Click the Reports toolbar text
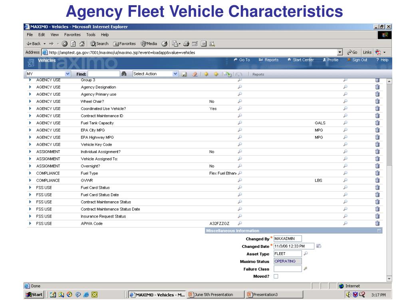Image resolution: width=409 pixels, height=306 pixels. coord(258,75)
